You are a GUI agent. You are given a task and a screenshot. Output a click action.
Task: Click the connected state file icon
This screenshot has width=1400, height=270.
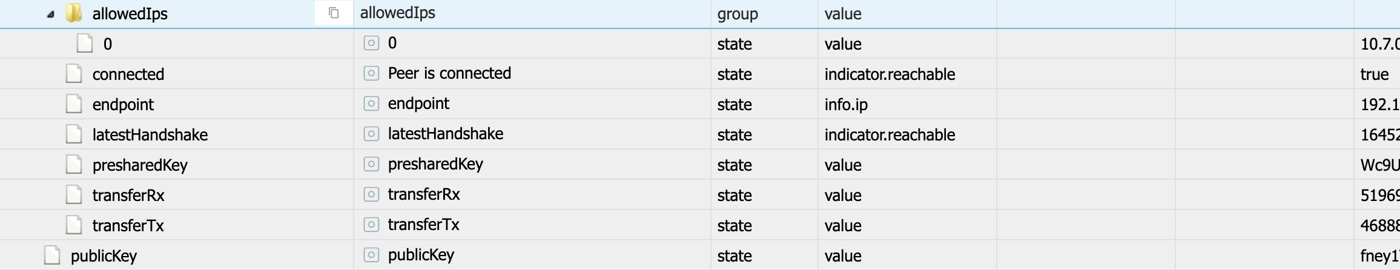(x=74, y=74)
